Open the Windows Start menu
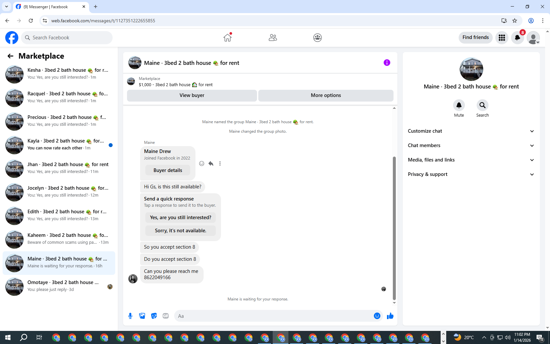The width and height of the screenshot is (550, 344). coord(8,337)
